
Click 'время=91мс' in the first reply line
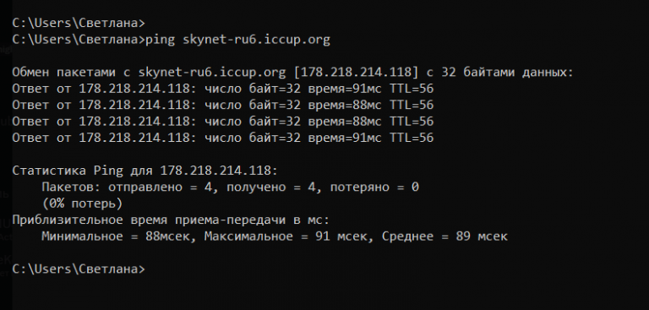click(x=345, y=89)
